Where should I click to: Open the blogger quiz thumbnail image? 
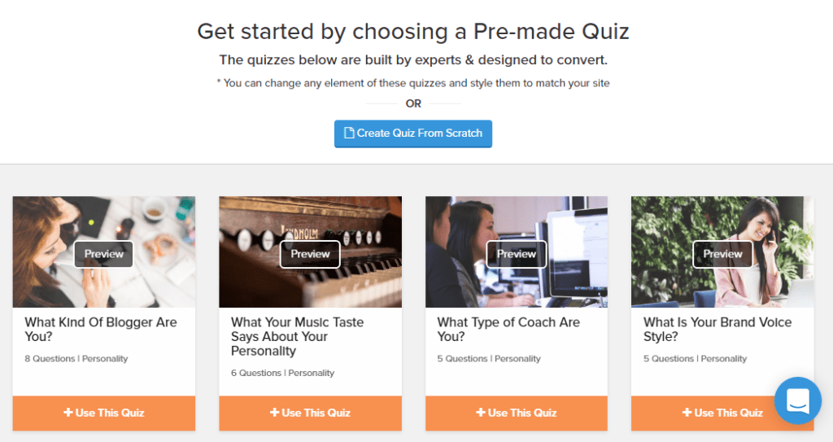tap(49, 228)
